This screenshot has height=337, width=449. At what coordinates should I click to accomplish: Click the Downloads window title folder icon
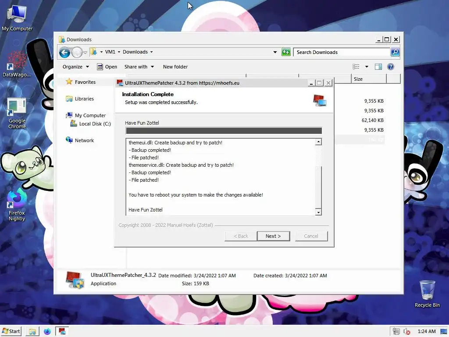tap(61, 39)
